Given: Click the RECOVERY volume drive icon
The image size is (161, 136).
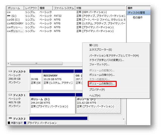Looking at the screenshot, I should click(x=9, y=23).
